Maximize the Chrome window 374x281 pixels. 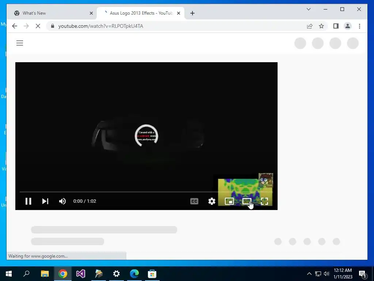(342, 9)
